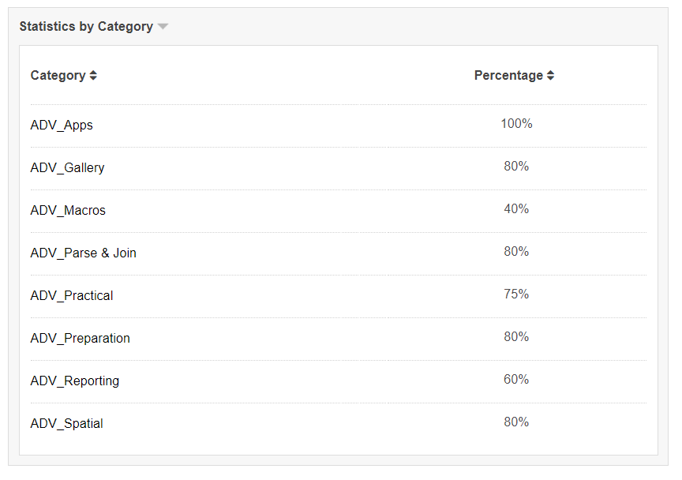
Task: Click the Percentage column header text
Action: pyautogui.click(x=508, y=76)
